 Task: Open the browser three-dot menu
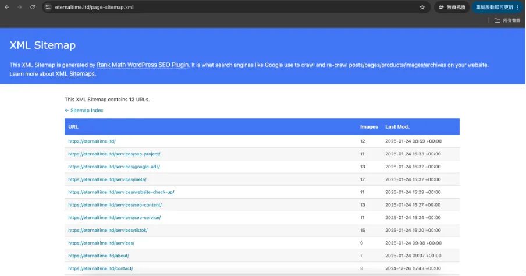tap(518, 7)
